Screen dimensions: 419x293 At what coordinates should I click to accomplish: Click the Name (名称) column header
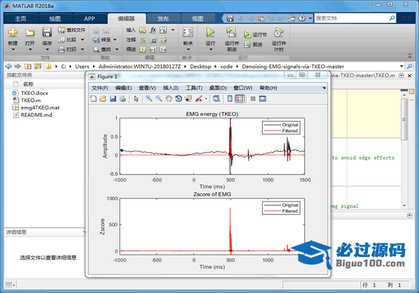[28, 84]
